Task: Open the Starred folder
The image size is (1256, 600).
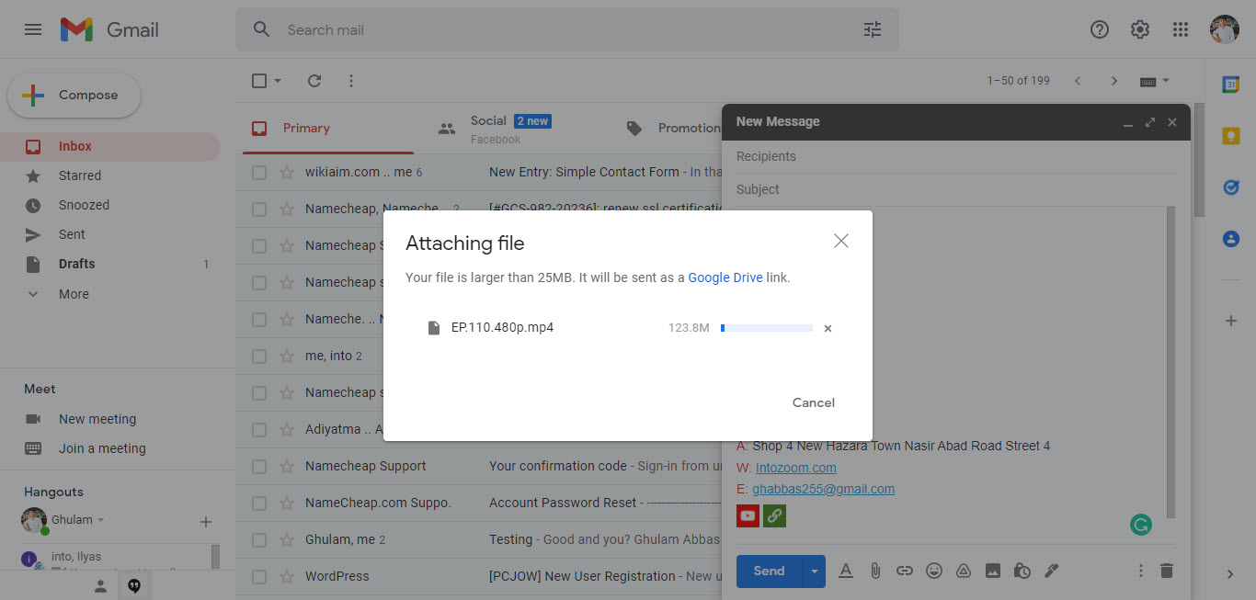Action: tap(110, 175)
